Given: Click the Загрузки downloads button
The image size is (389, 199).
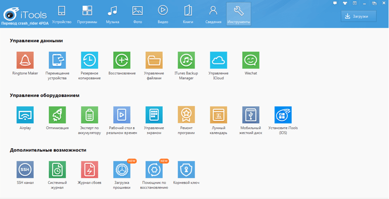Looking at the screenshot, I should tap(359, 16).
